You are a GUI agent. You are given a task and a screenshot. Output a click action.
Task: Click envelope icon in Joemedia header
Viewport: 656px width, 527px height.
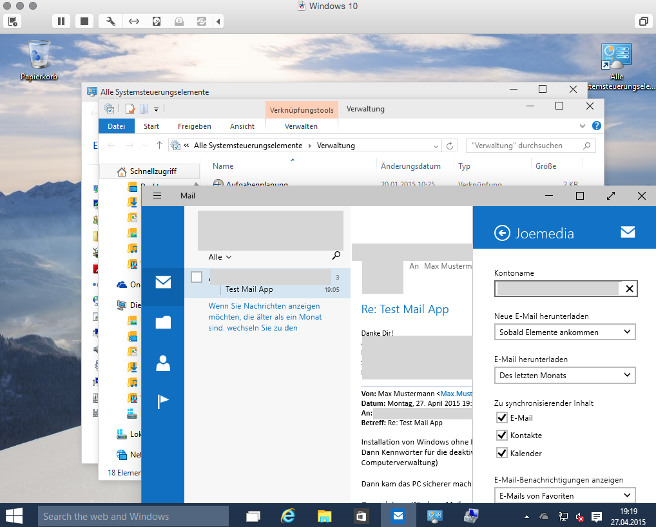coord(628,232)
